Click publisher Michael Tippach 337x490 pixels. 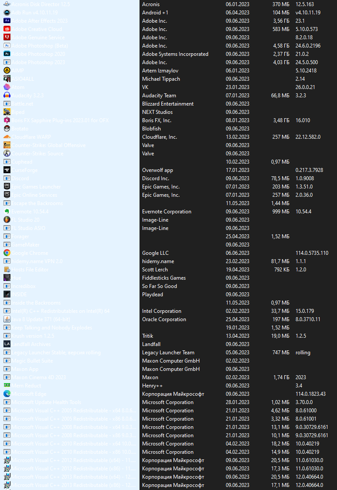pyautogui.click(x=161, y=79)
